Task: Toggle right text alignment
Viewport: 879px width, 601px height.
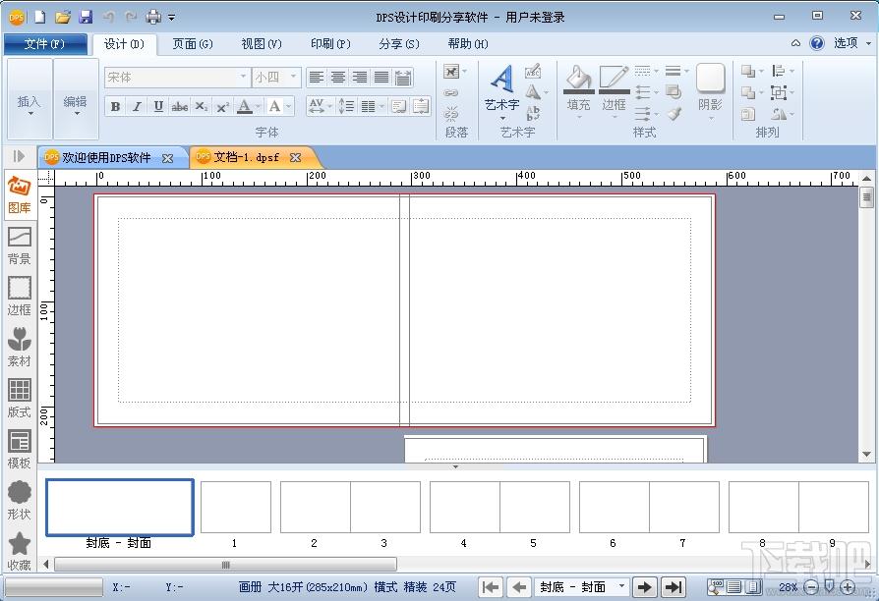Action: click(359, 78)
